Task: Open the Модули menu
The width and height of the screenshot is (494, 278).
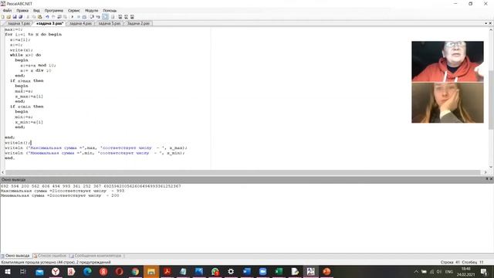Action: pyautogui.click(x=91, y=10)
